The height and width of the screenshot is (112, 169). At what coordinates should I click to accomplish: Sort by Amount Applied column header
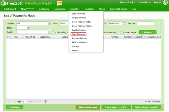click(154, 37)
